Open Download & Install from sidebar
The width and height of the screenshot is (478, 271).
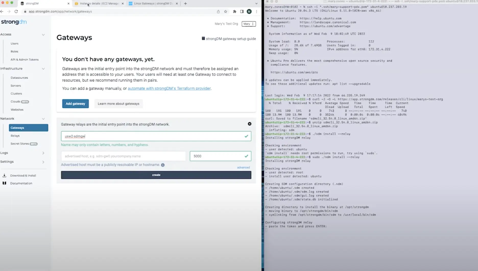coord(23,176)
